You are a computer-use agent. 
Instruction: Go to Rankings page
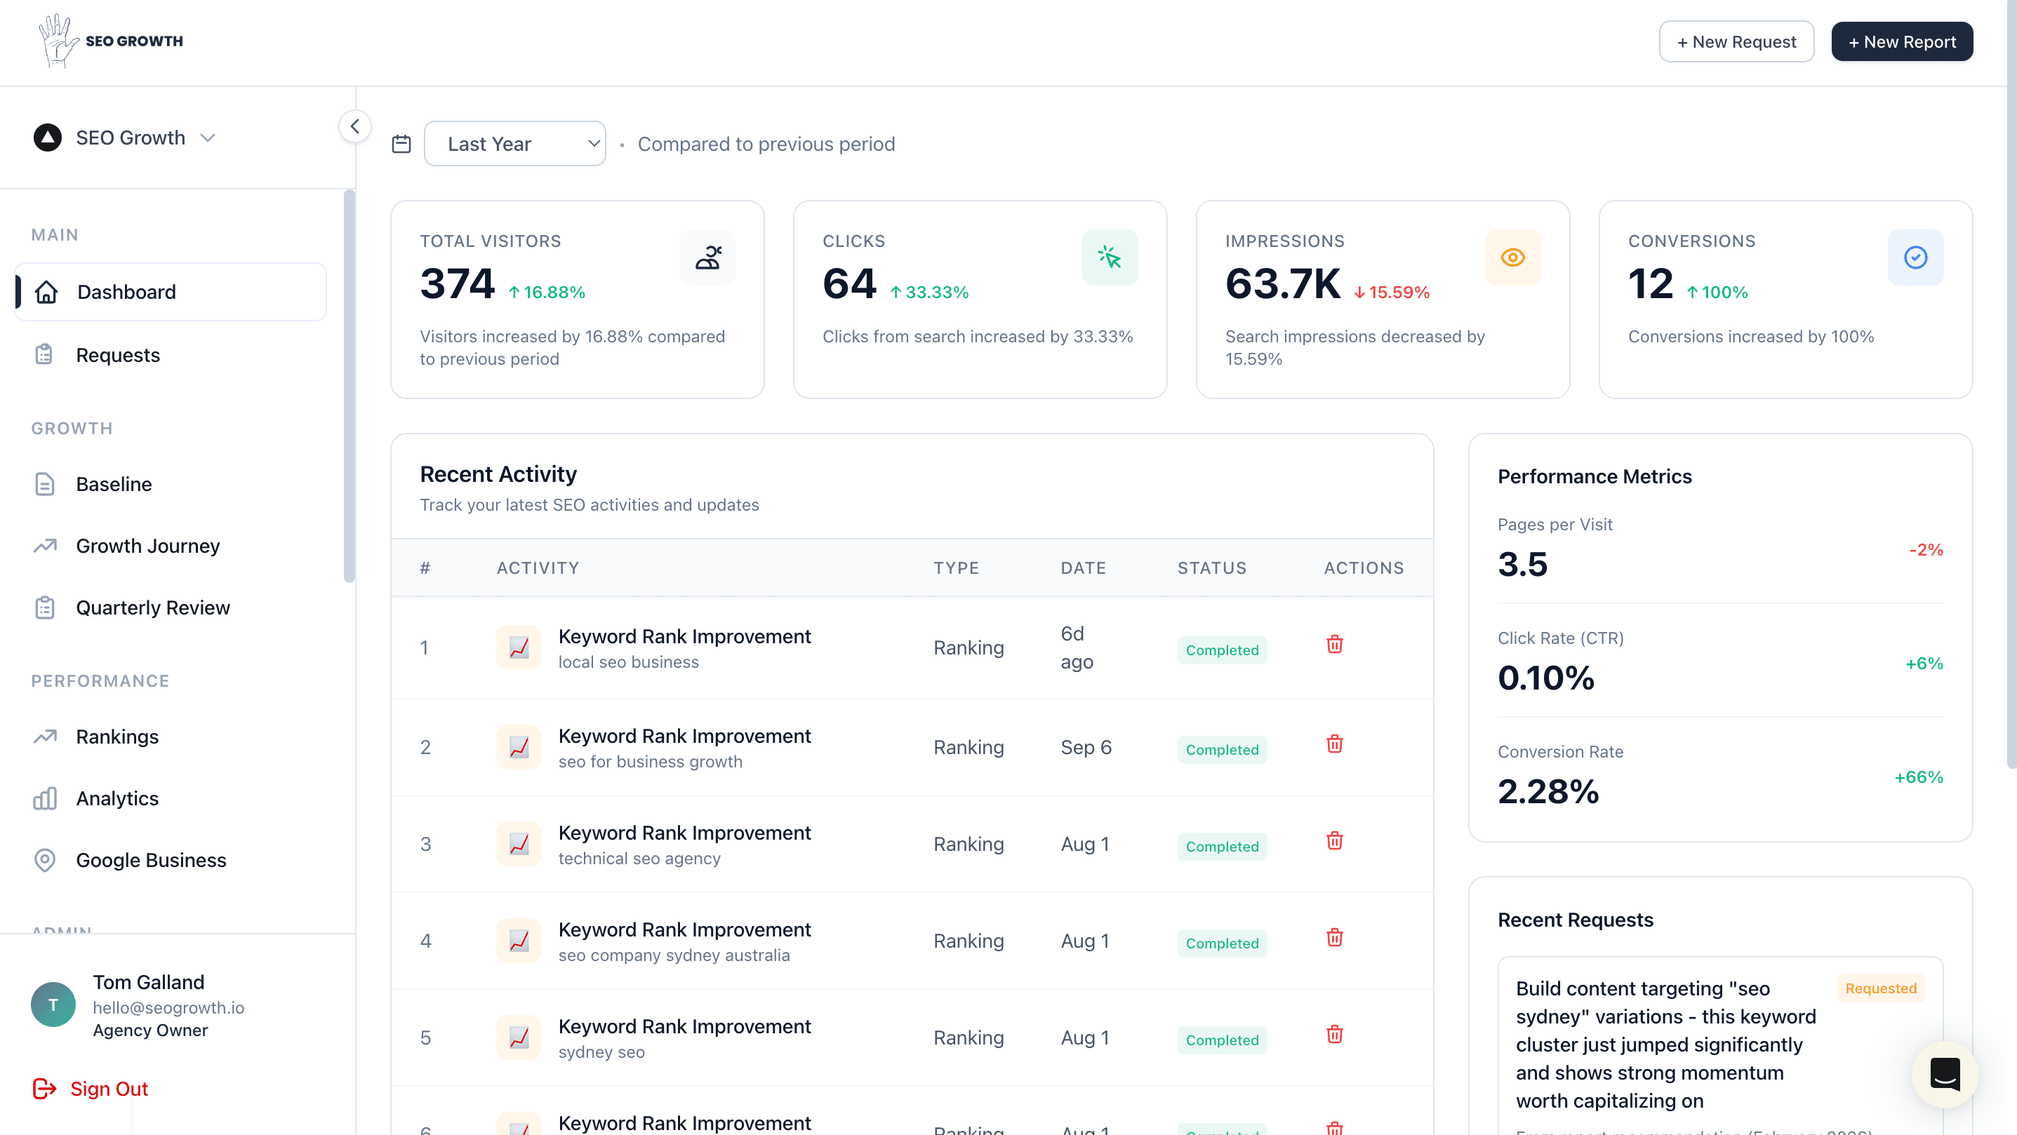point(171,737)
